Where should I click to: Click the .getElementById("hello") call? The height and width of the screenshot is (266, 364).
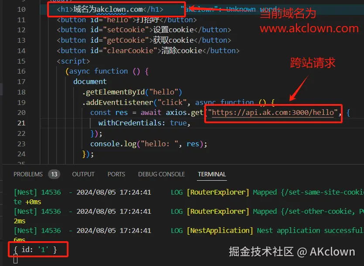(x=132, y=92)
